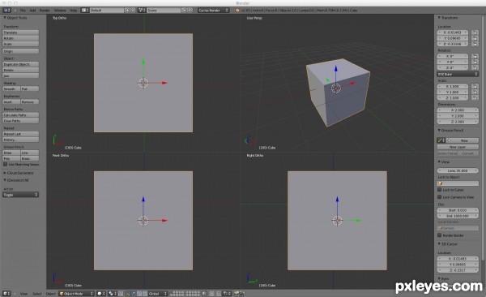Viewport: 486px width, 297px height.
Task: Toggle the lock for Location X
Action: pyautogui.click(x=475, y=32)
